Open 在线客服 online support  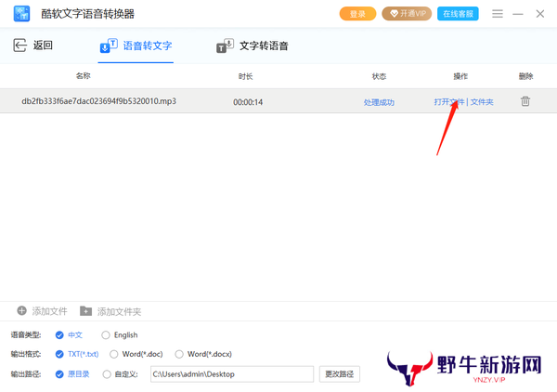(x=458, y=14)
